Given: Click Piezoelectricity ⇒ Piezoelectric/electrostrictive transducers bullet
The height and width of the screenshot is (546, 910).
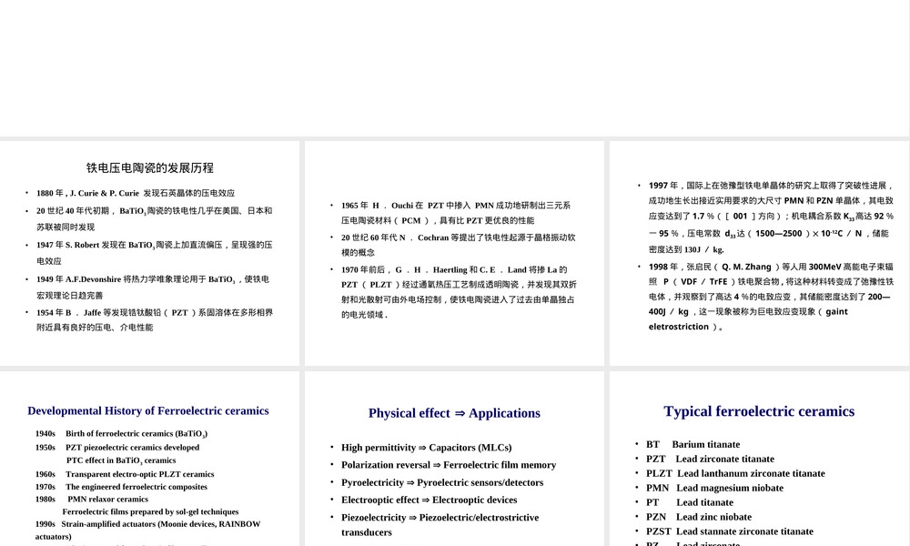Looking at the screenshot, I should tap(440, 524).
